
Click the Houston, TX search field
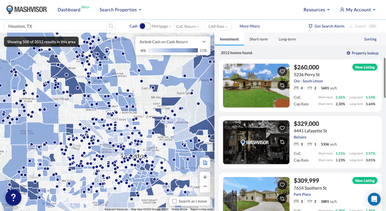(x=55, y=26)
